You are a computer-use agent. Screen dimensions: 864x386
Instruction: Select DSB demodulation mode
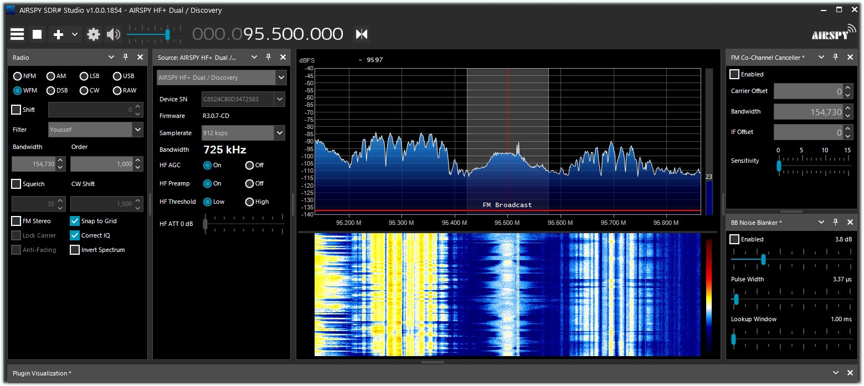click(x=57, y=91)
